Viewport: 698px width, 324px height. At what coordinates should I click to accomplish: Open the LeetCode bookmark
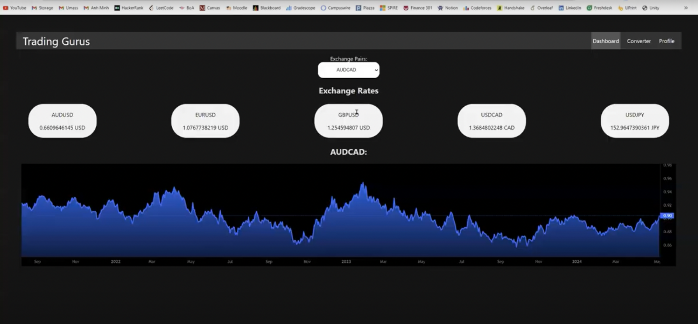161,8
